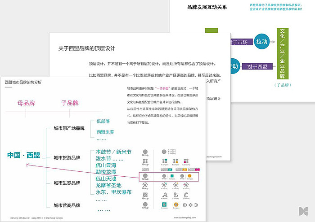Click the pink four-dot C company icon
The width and height of the screenshot is (315, 222).
tap(186, 161)
